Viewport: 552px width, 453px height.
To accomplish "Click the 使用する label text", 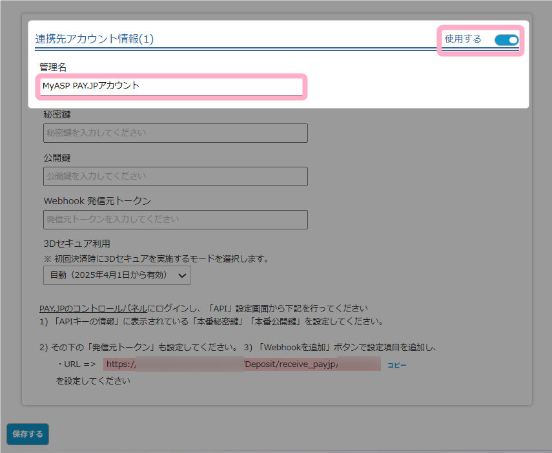I will click(463, 39).
